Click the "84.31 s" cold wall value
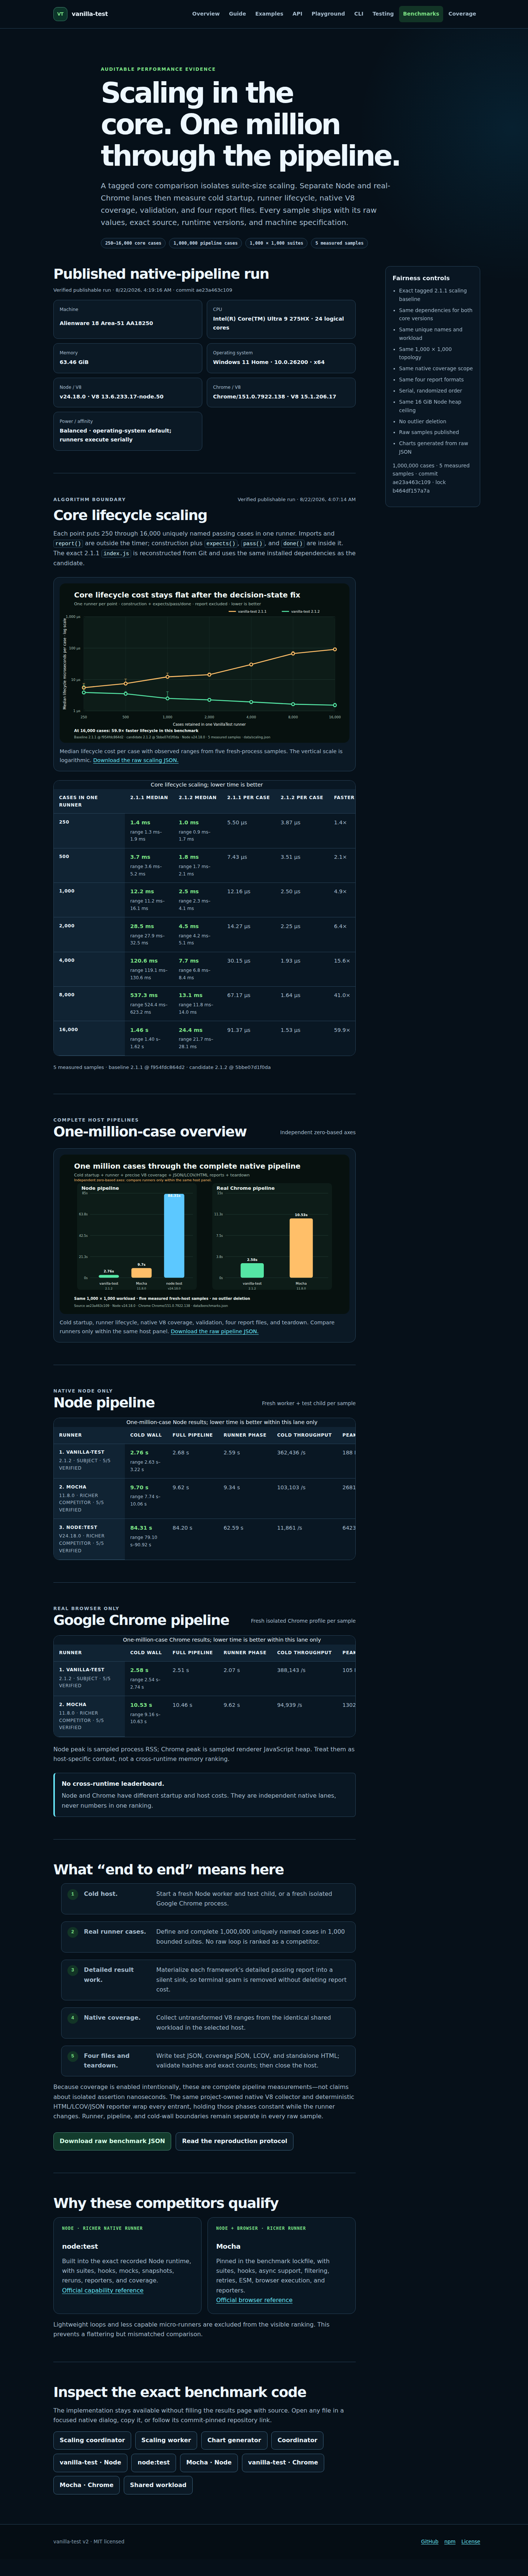 (141, 1528)
